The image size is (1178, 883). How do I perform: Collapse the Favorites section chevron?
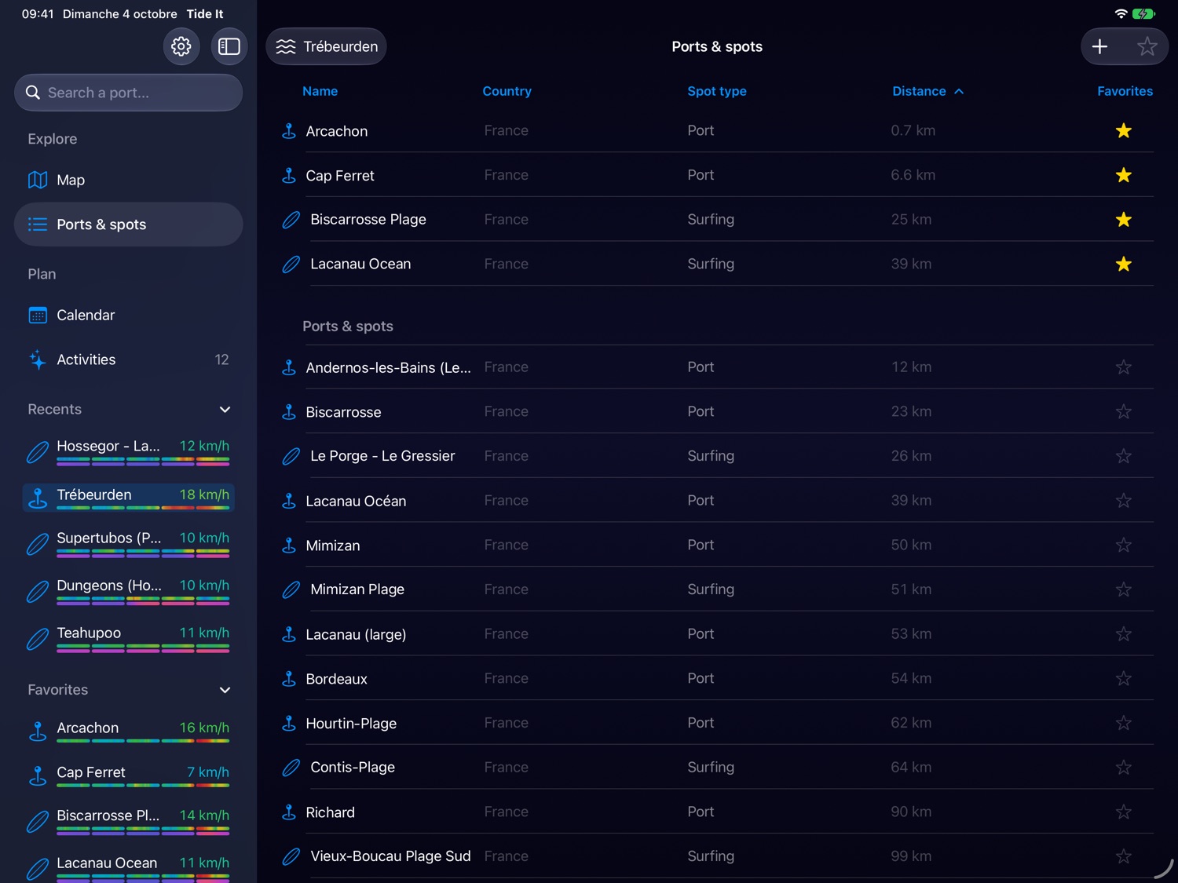(x=225, y=690)
